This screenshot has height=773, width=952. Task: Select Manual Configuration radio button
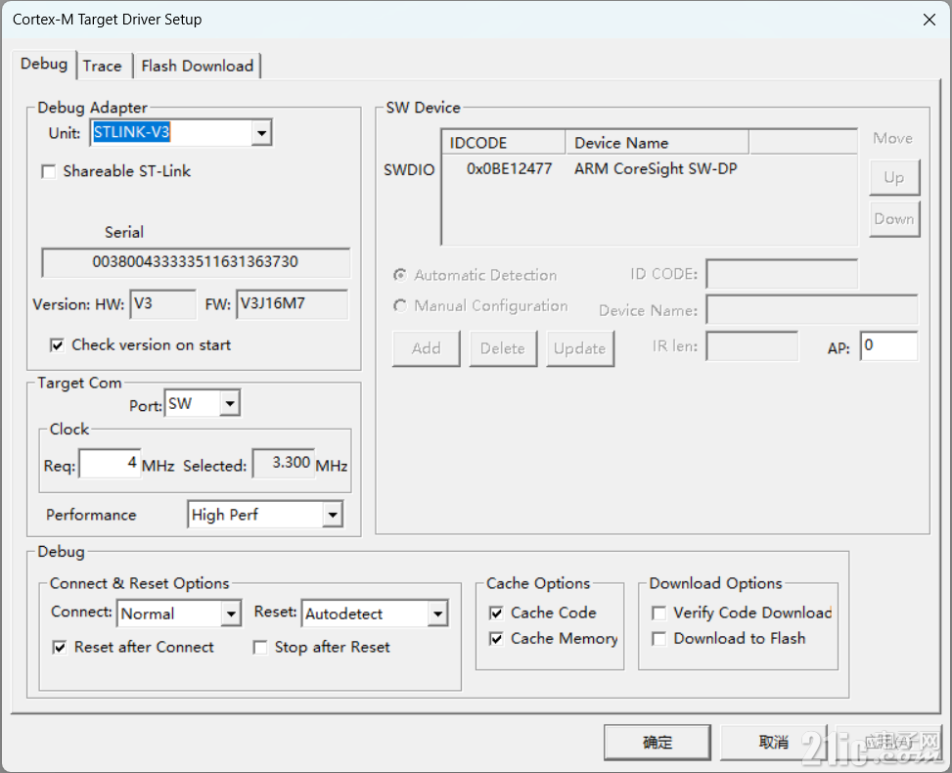(x=399, y=305)
